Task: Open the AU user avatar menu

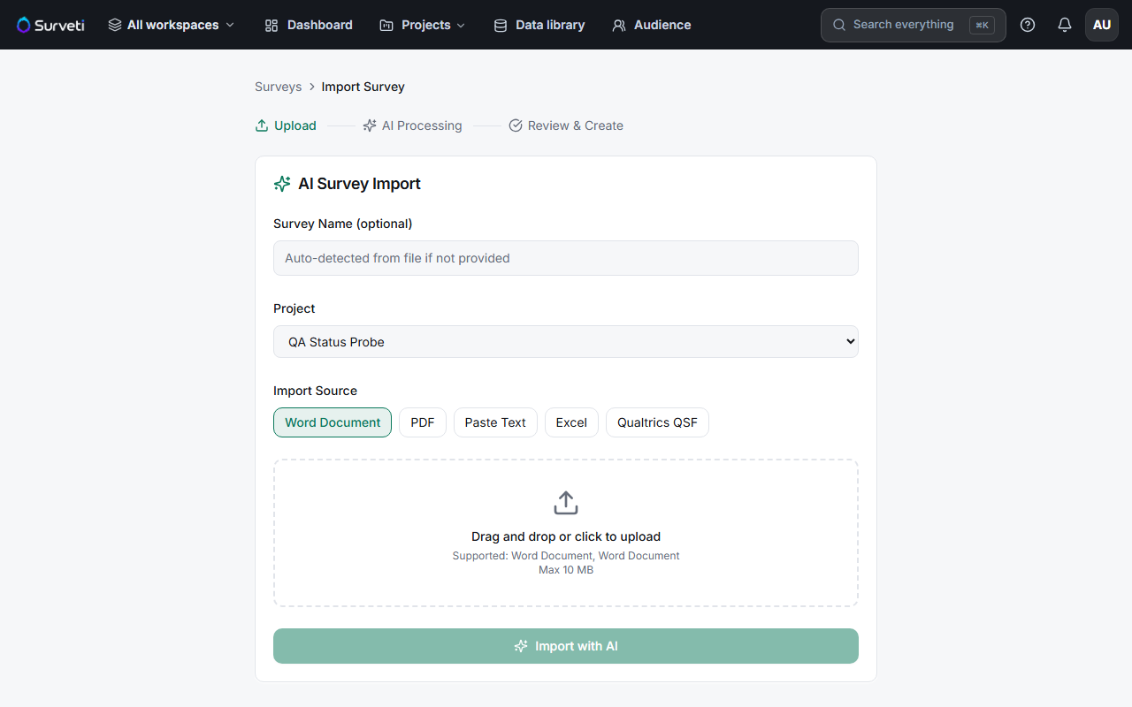Action: pos(1102,25)
